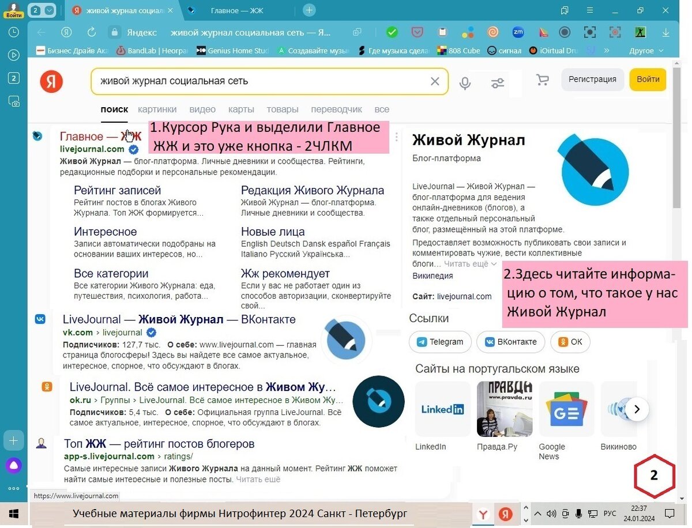Open the shopping cart icon near search bar
Image resolution: width=692 pixels, height=528 pixels.
click(x=542, y=80)
